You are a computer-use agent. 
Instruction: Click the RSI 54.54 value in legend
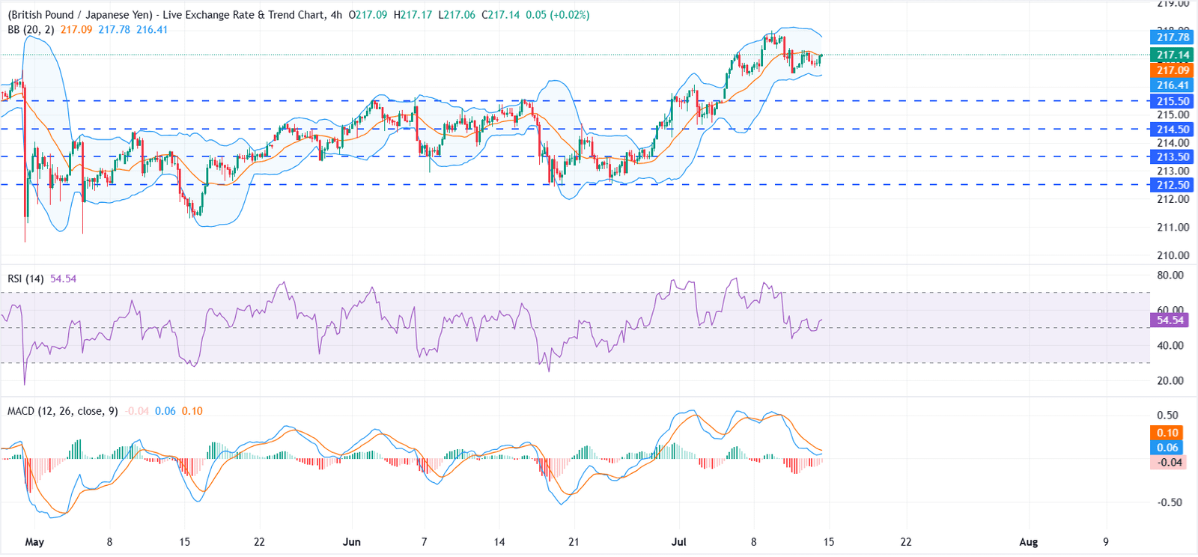(63, 278)
